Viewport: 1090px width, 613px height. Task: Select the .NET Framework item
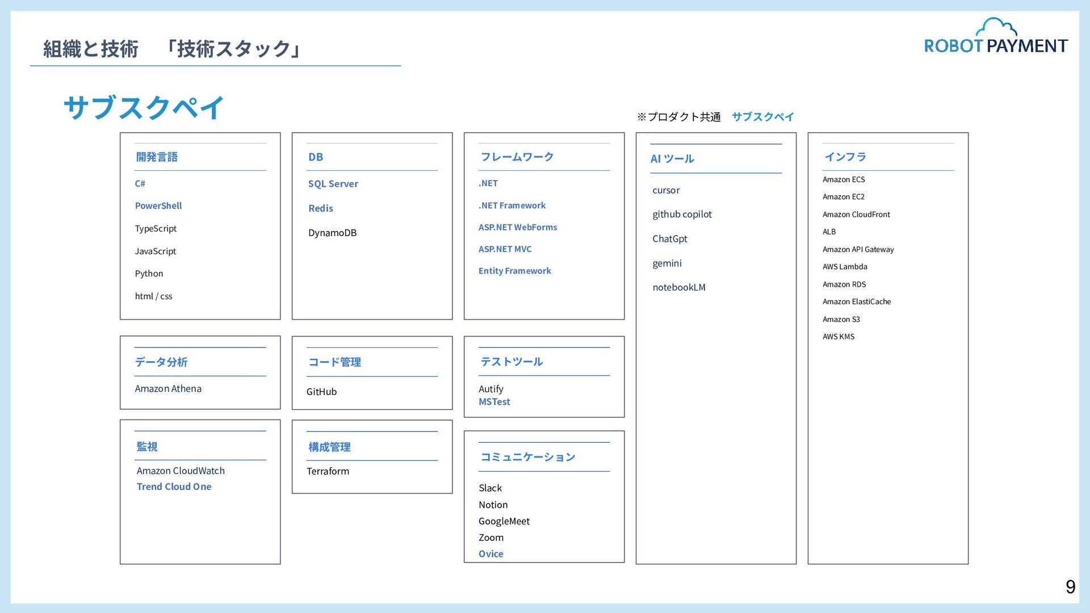coord(512,205)
